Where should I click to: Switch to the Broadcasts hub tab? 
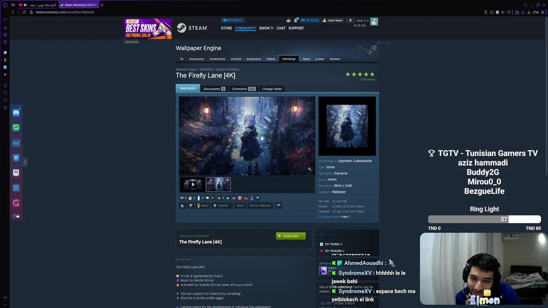(x=253, y=59)
